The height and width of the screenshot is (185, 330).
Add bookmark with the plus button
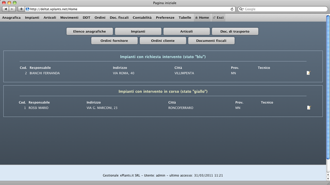pos(21,9)
